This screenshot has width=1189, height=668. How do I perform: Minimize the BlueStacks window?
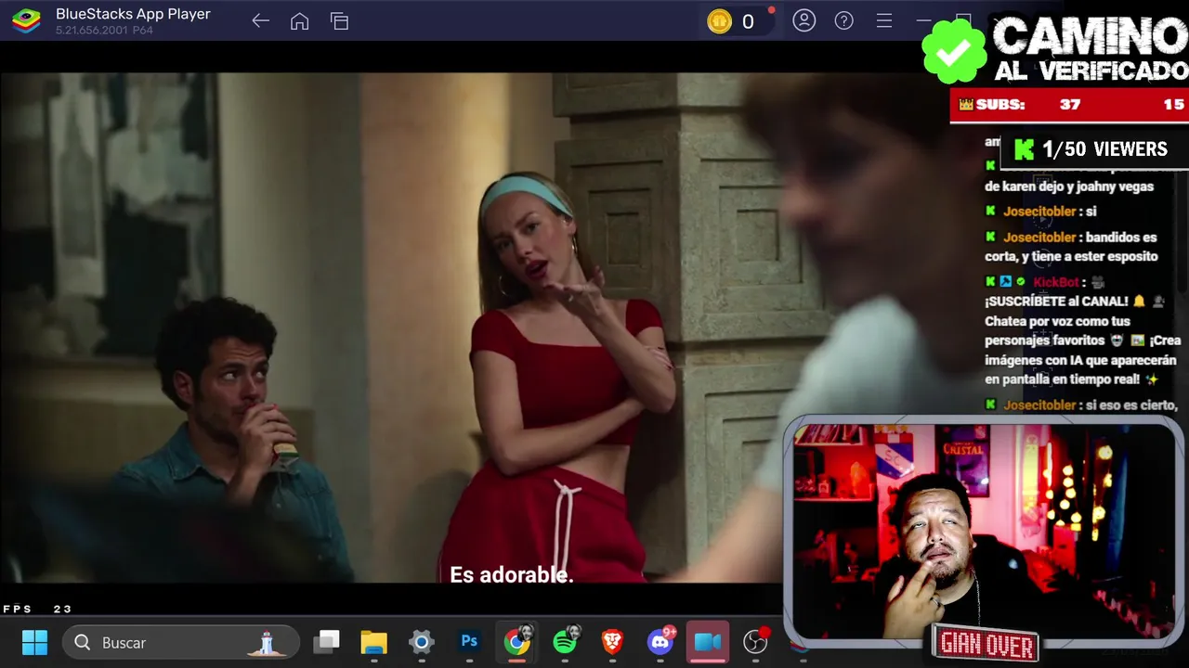pos(923,20)
